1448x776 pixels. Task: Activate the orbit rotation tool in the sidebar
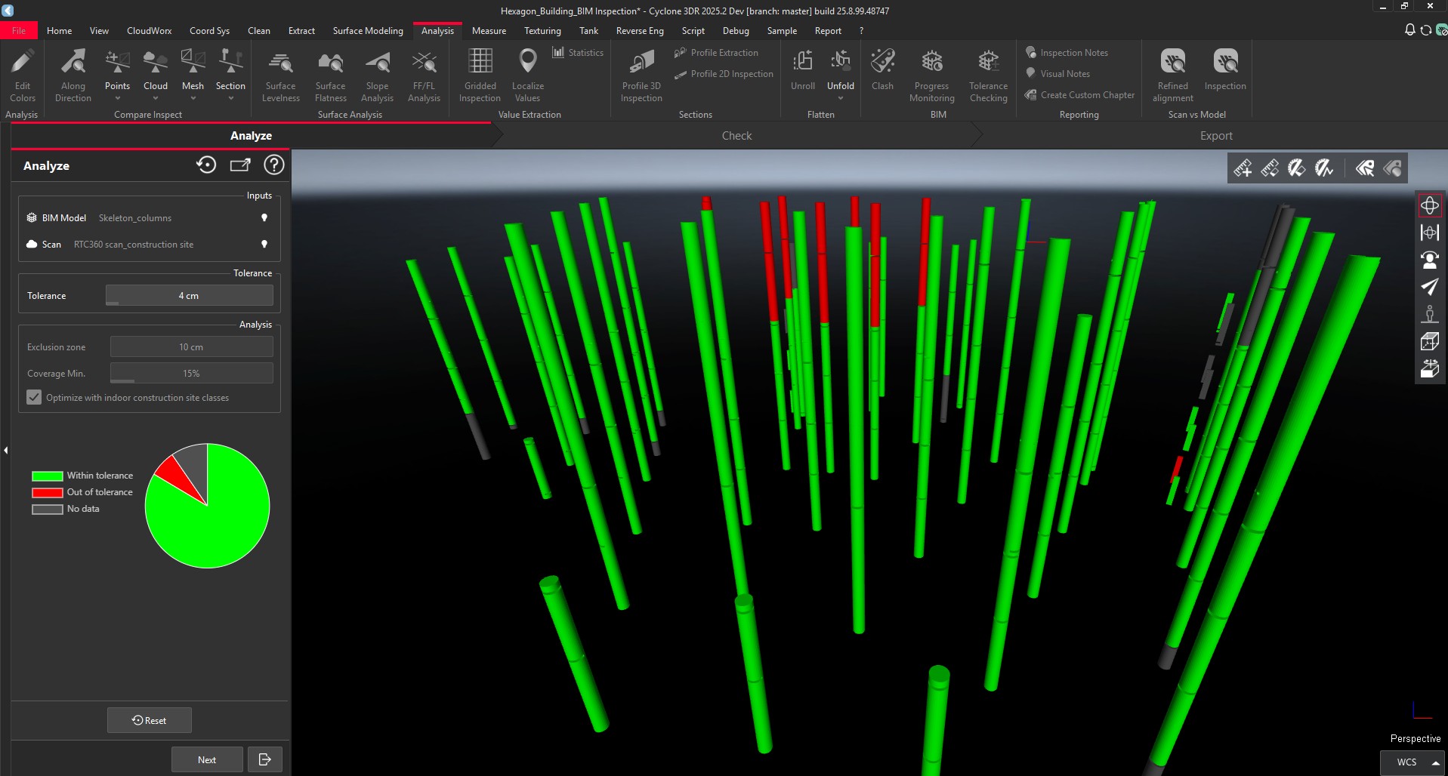(x=1430, y=205)
